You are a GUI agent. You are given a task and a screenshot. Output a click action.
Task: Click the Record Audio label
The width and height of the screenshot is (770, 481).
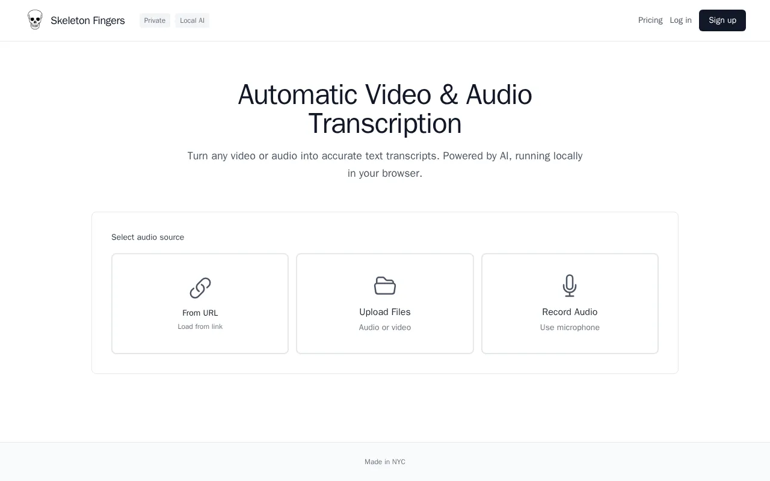pyautogui.click(x=570, y=312)
